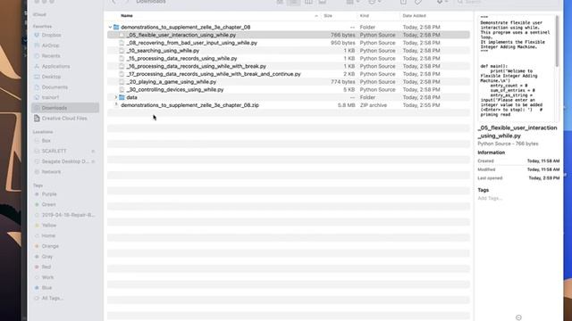Select _30_controlling_devices_using_while.py

click(289, 89)
